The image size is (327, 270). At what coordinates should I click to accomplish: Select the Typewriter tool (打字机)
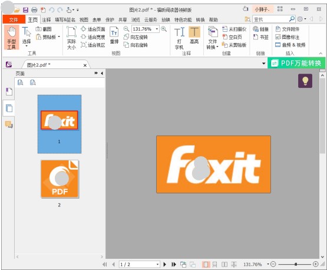click(x=179, y=38)
